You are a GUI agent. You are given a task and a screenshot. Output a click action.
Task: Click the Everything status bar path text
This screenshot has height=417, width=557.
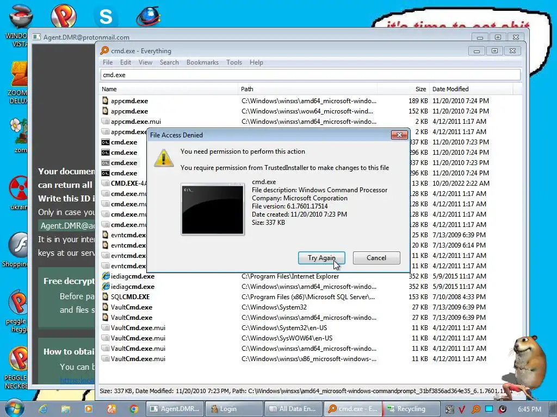point(302,391)
